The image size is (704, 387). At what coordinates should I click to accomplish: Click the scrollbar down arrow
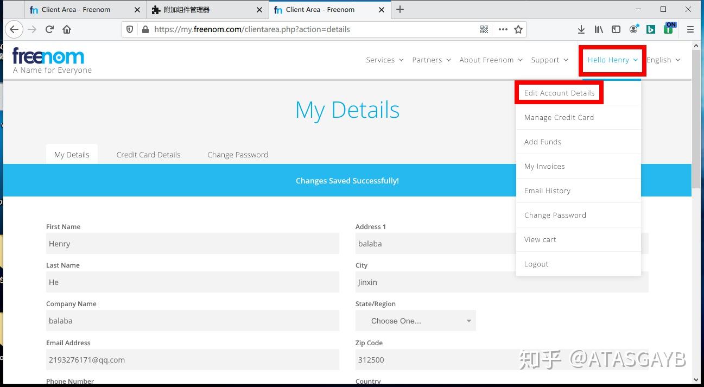[696, 379]
